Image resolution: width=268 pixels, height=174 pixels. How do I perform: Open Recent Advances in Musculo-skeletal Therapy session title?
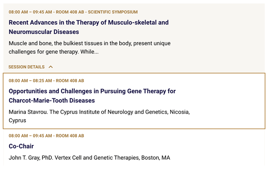[88, 27]
